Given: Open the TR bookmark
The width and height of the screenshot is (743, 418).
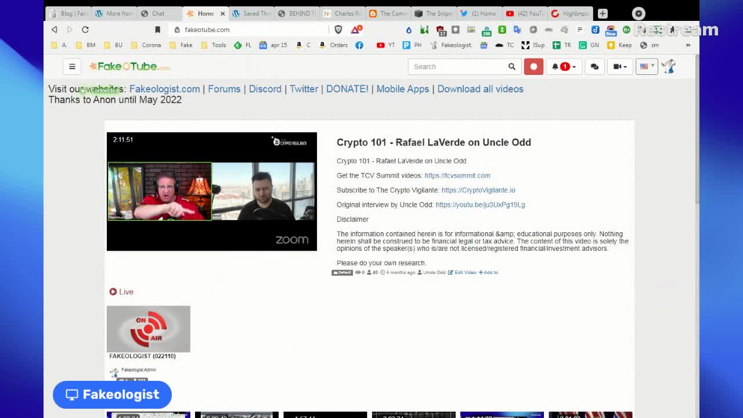Looking at the screenshot, I should point(562,45).
